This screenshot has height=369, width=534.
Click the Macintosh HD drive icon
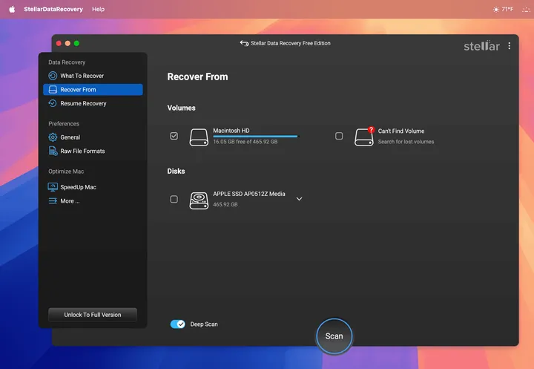pyautogui.click(x=199, y=137)
